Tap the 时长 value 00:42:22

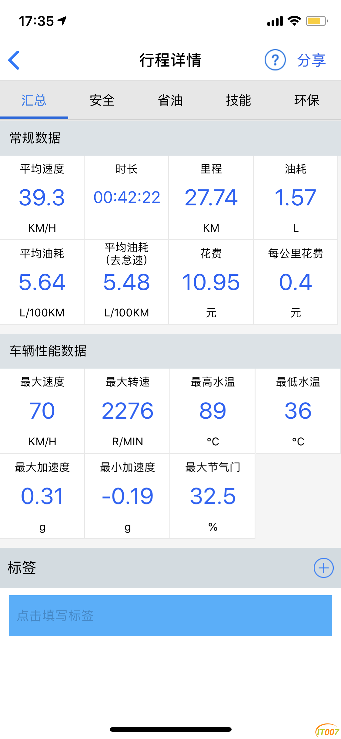click(127, 197)
